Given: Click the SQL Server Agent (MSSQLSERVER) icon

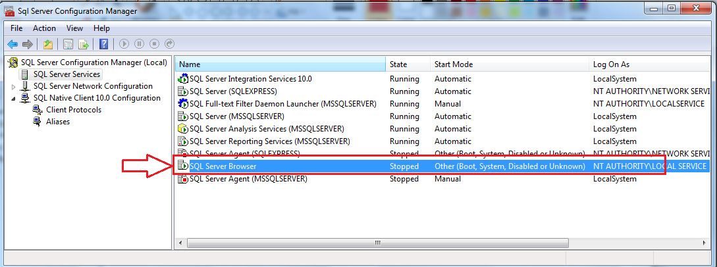Looking at the screenshot, I should click(183, 179).
